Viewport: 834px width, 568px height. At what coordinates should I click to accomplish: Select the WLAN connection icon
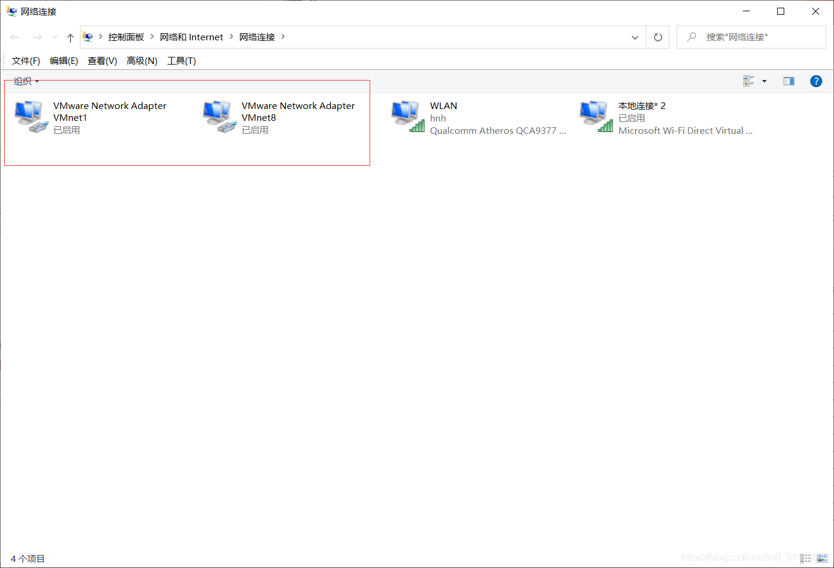pyautogui.click(x=408, y=117)
